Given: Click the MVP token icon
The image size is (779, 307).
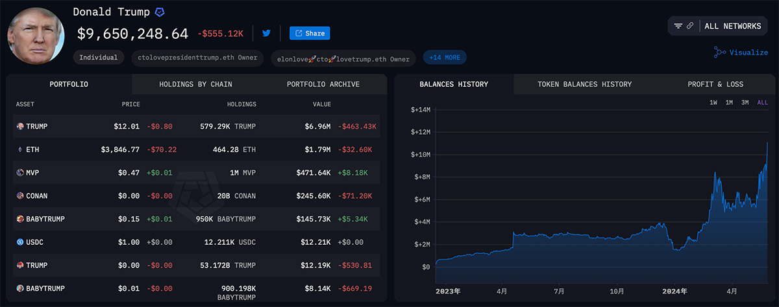Looking at the screenshot, I should coord(19,173).
